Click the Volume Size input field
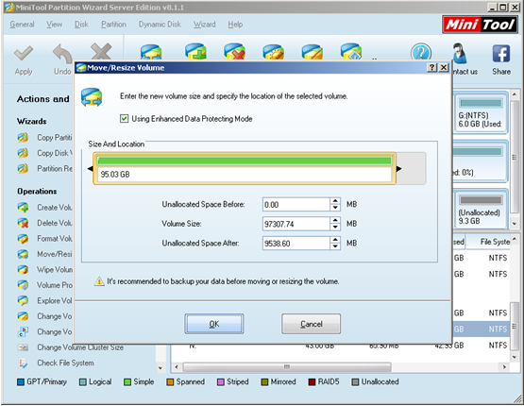 click(296, 224)
